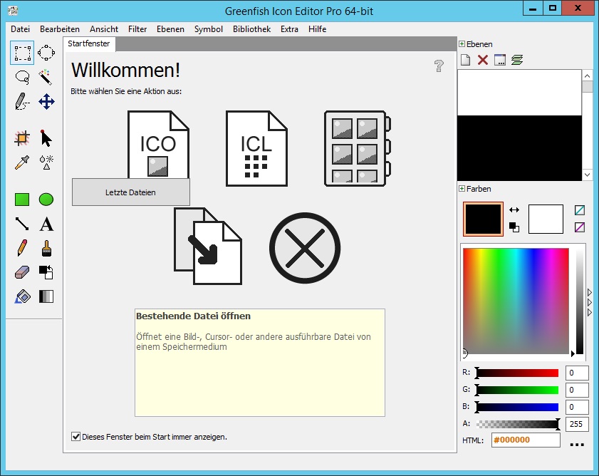Click the 'Letzte Dateien' button
This screenshot has height=476, width=599.
pos(131,192)
